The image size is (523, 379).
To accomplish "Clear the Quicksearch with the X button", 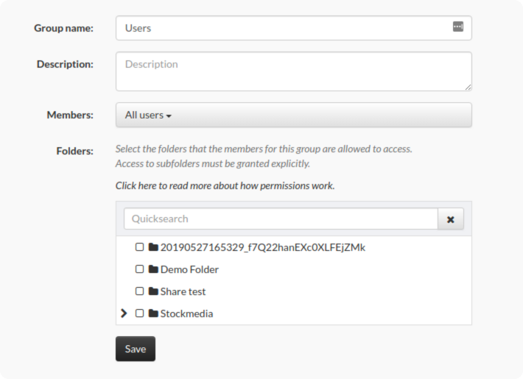I will [x=451, y=219].
